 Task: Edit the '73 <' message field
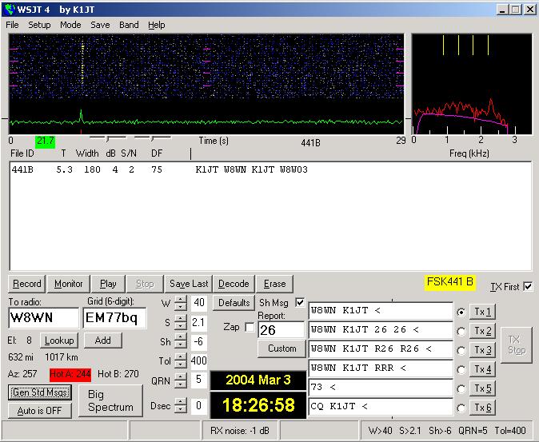pyautogui.click(x=381, y=388)
